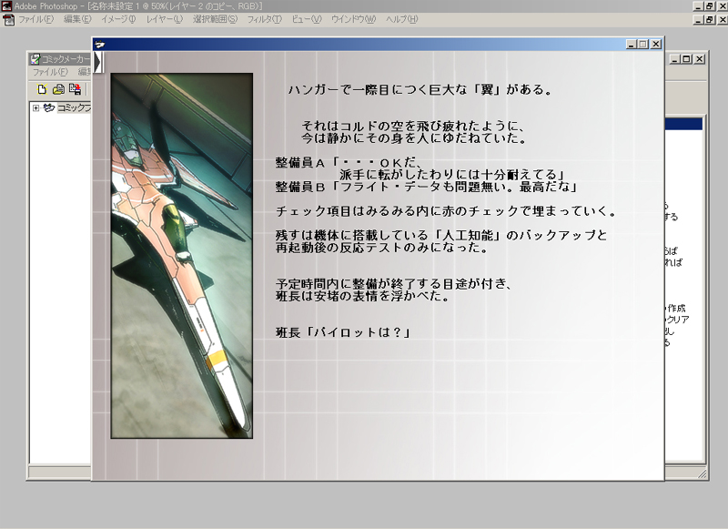Screen dimensions: 728x529
Task: Click the コミックメーカー window title icon
Action: [35, 59]
